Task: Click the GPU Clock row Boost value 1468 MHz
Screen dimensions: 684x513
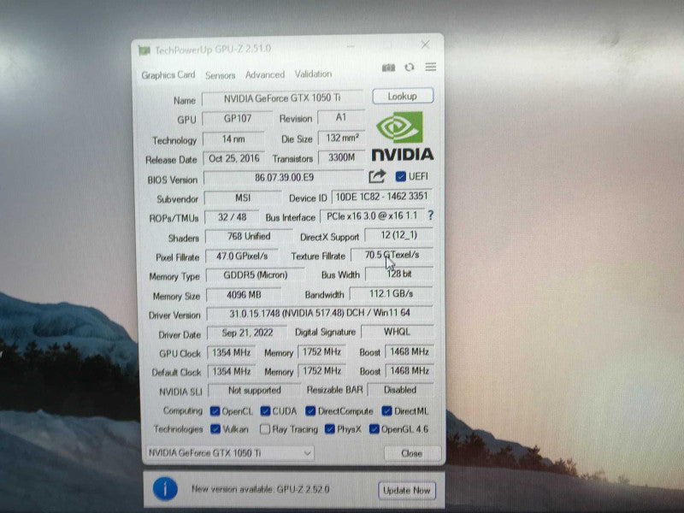Action: pyautogui.click(x=410, y=351)
